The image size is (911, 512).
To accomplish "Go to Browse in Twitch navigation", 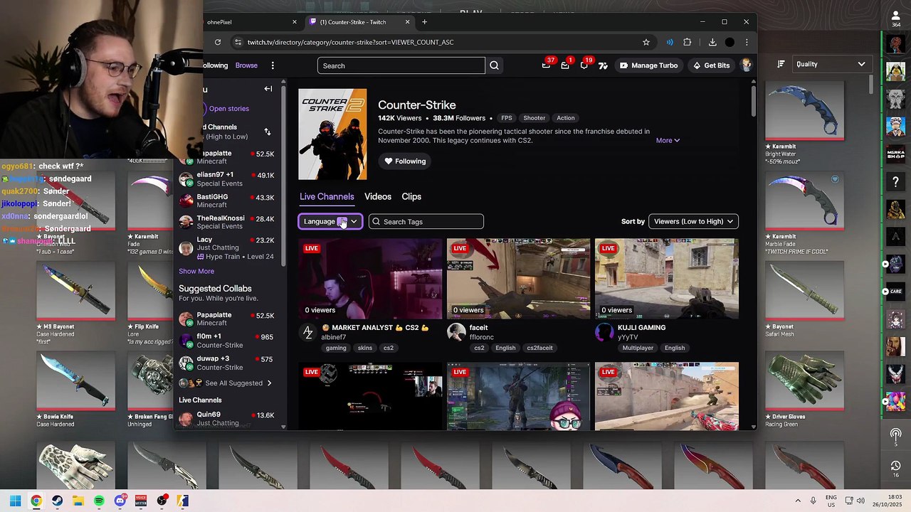I will tap(246, 65).
